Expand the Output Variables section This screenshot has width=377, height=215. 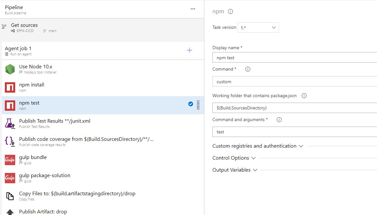[x=234, y=170]
